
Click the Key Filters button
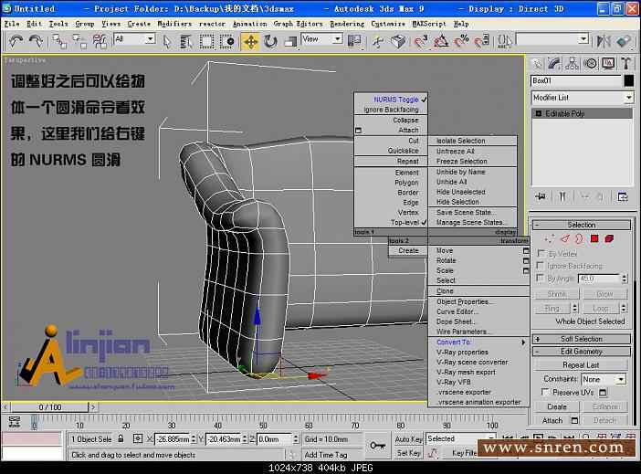(x=464, y=453)
